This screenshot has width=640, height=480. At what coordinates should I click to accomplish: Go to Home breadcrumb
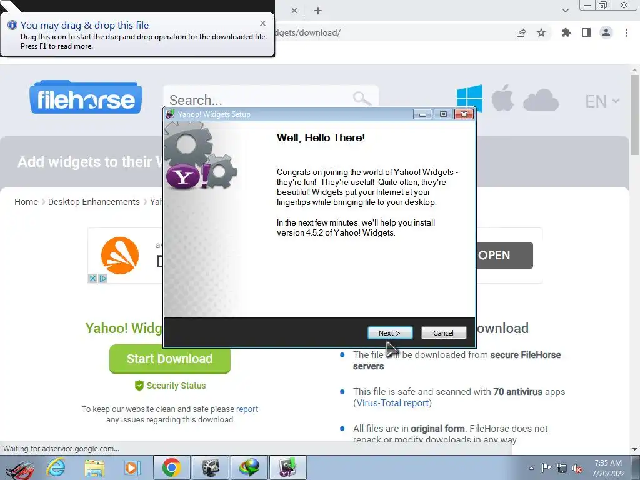26,202
